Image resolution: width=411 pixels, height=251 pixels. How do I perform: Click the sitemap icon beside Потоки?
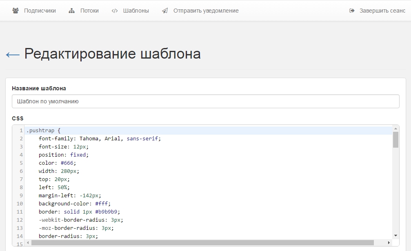72,11
